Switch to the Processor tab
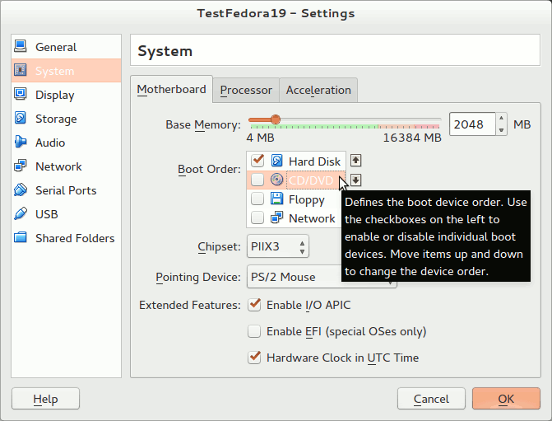552x421 pixels. pyautogui.click(x=246, y=90)
